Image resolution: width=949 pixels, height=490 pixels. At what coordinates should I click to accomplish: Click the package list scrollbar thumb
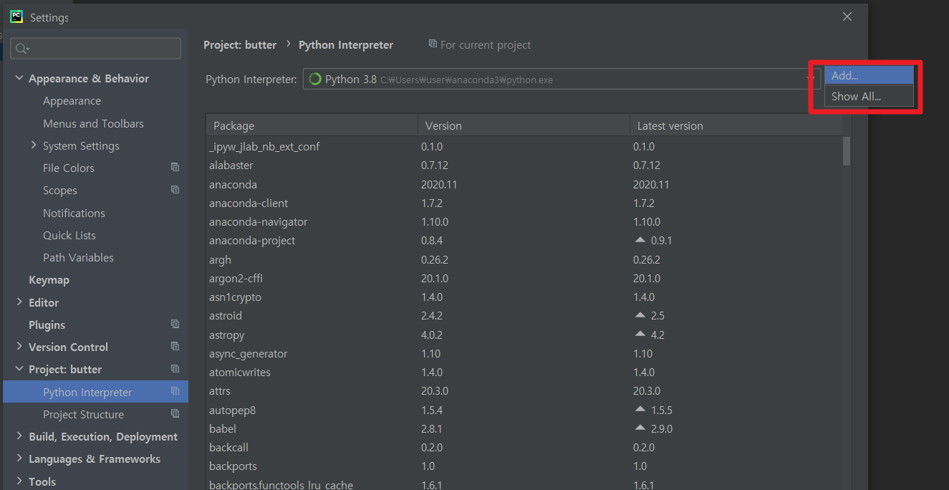click(847, 151)
